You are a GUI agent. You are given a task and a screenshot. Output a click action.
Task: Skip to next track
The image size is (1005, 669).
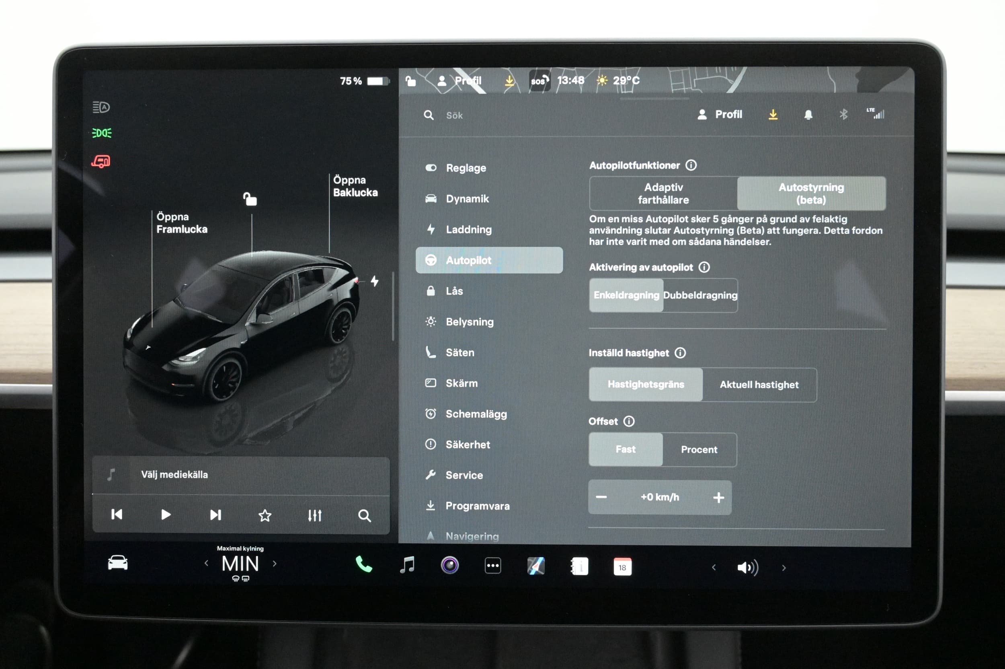click(x=215, y=515)
